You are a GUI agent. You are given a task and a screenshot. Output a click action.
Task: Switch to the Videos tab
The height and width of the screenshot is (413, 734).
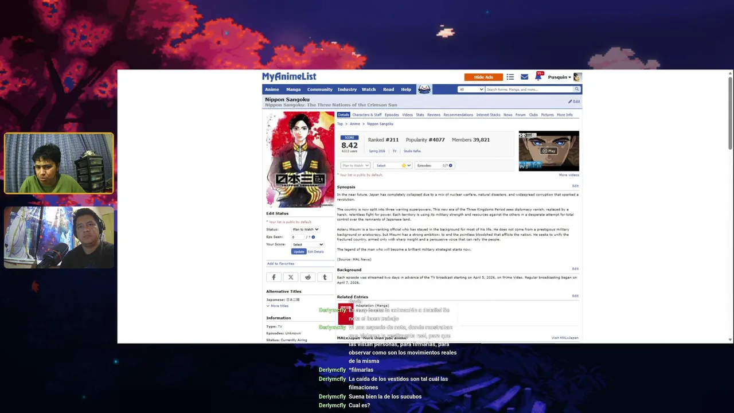(407, 115)
